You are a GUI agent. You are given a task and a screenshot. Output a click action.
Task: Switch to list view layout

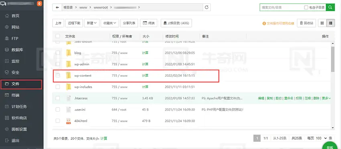click(331, 23)
